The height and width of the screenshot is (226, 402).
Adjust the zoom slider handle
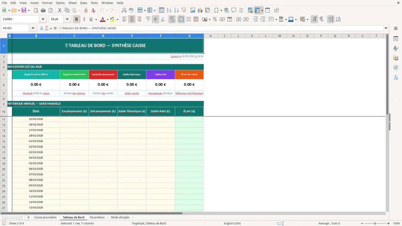[375, 223]
